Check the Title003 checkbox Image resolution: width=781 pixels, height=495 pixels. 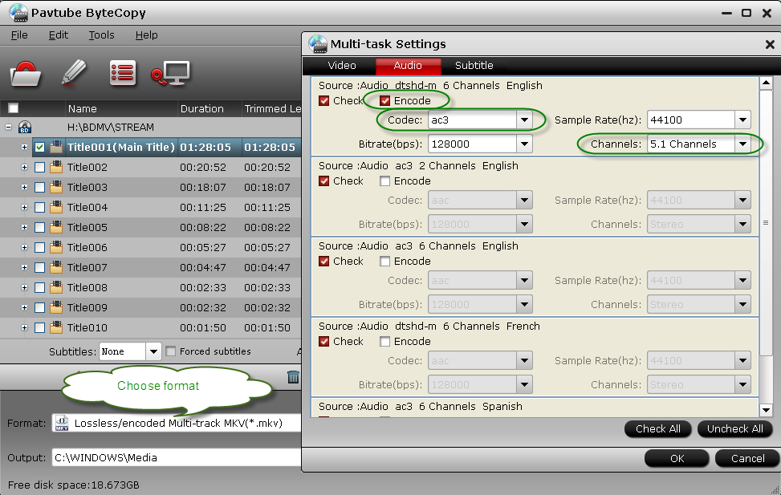pyautogui.click(x=40, y=187)
